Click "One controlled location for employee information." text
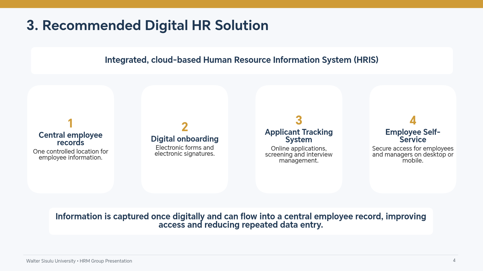Viewport: 483px width, 271px height. point(71,154)
